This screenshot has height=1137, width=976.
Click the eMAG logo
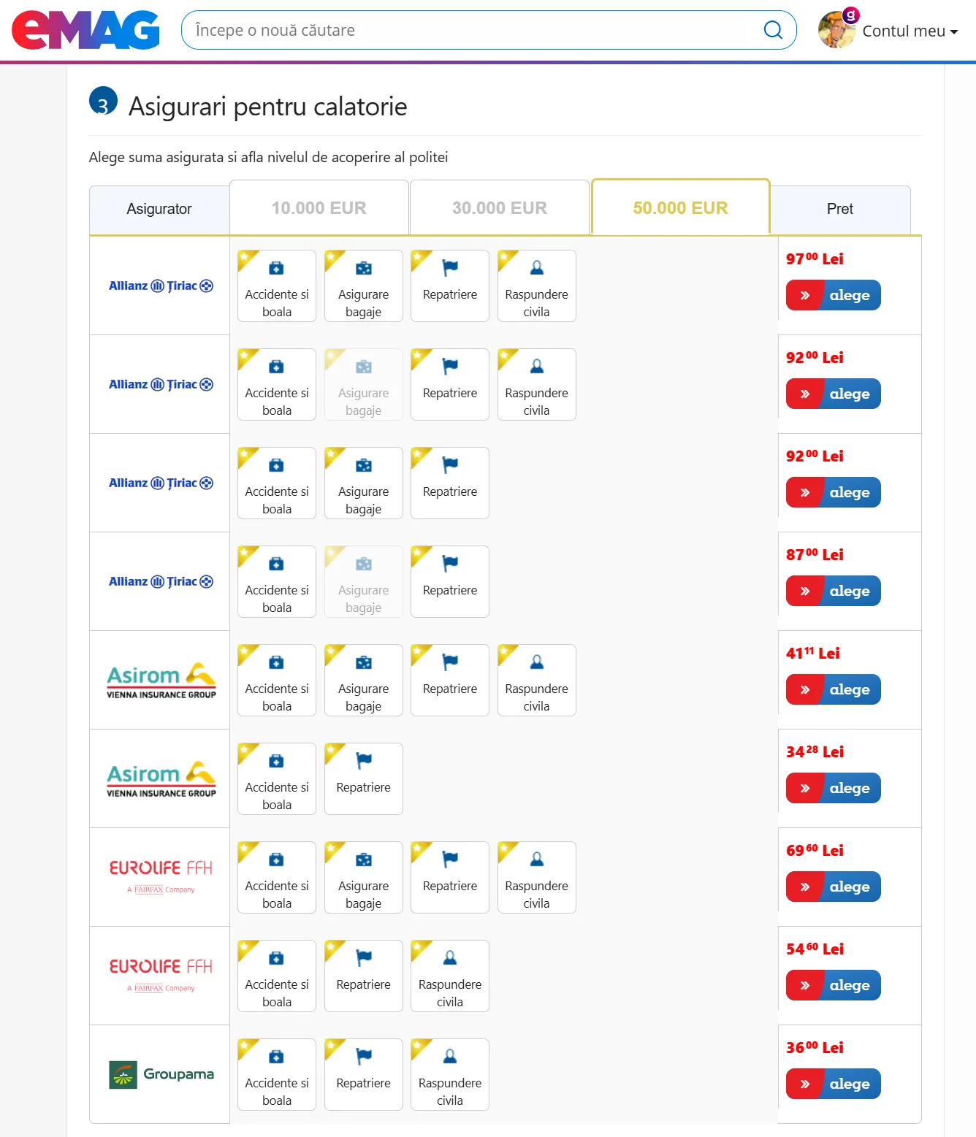(85, 30)
